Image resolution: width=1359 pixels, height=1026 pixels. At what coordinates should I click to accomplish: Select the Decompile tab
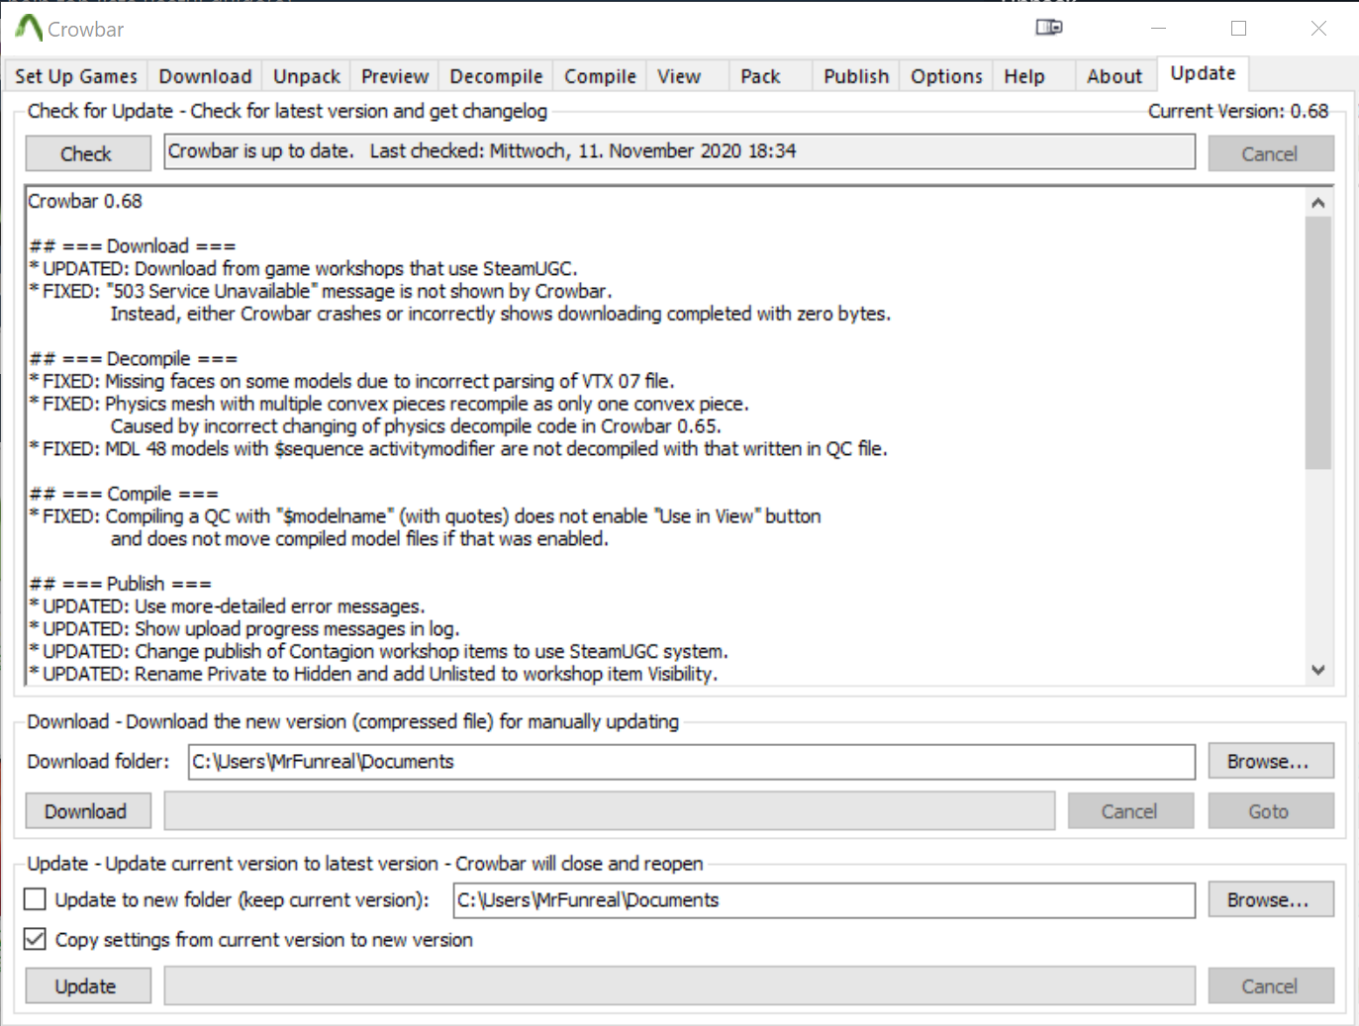496,76
